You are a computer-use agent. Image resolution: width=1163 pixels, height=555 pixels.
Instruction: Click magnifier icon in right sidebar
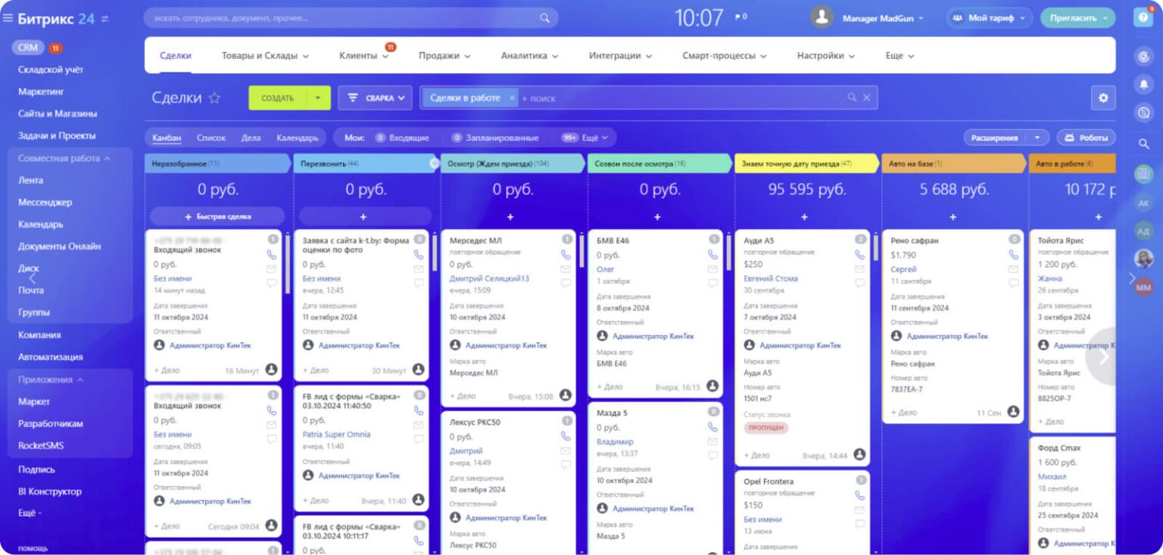click(1143, 144)
